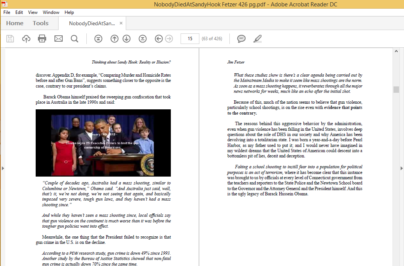Open the Edit menu

click(x=19, y=12)
